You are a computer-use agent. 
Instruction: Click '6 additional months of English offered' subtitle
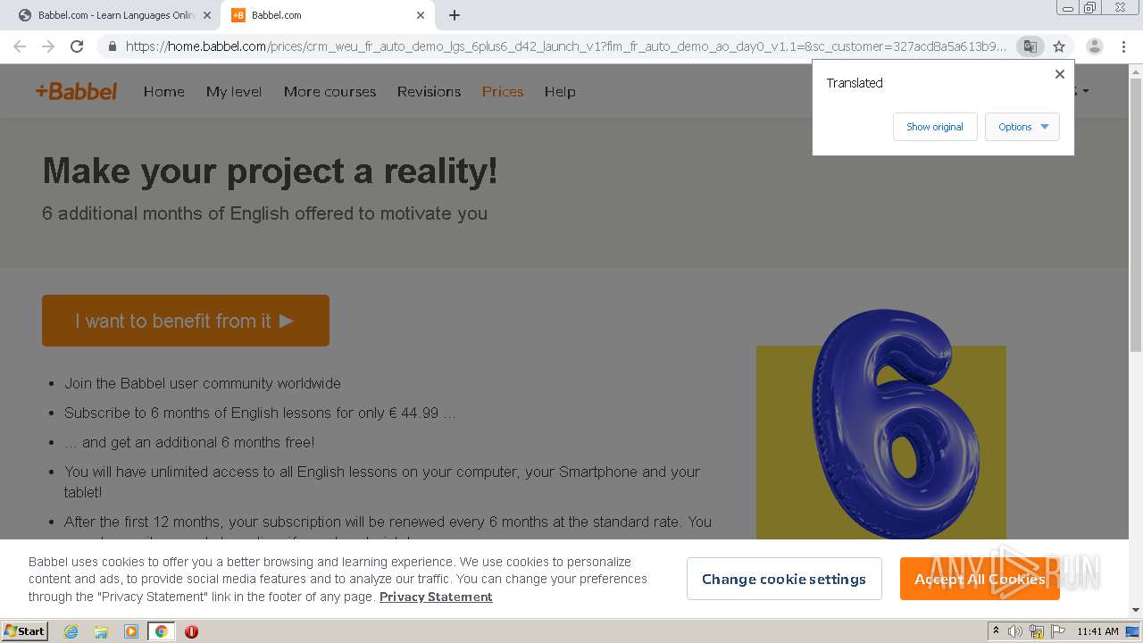pos(264,213)
